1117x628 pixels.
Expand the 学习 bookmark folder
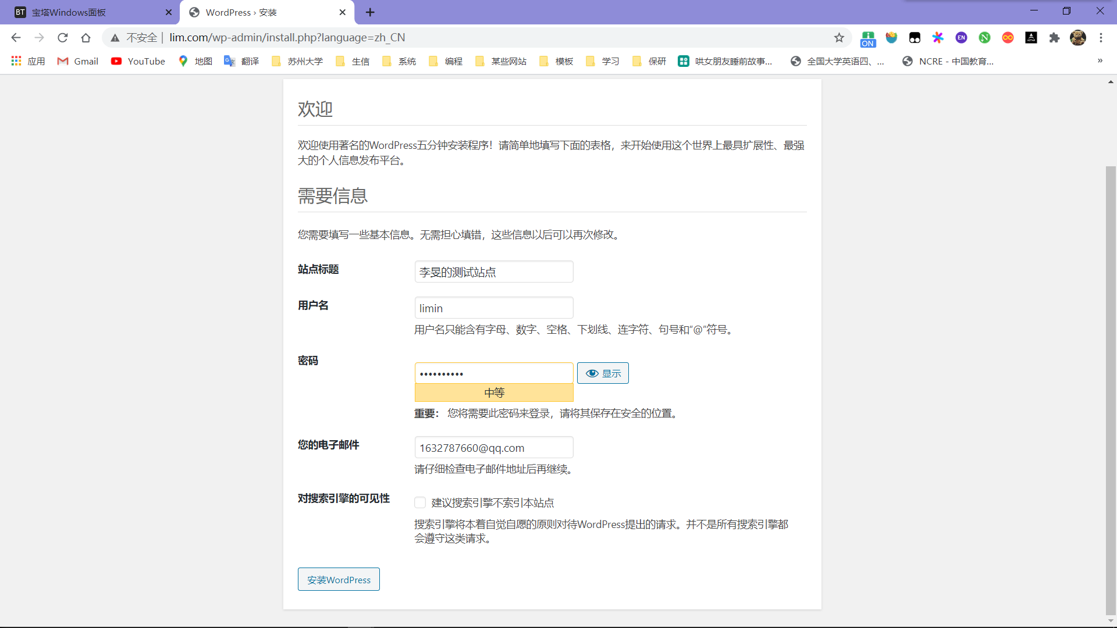[x=603, y=61]
